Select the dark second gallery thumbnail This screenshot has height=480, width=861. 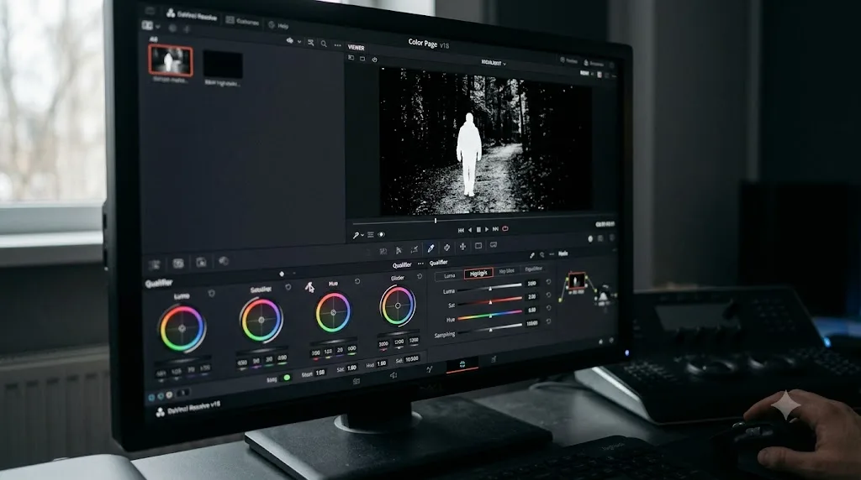pos(223,65)
